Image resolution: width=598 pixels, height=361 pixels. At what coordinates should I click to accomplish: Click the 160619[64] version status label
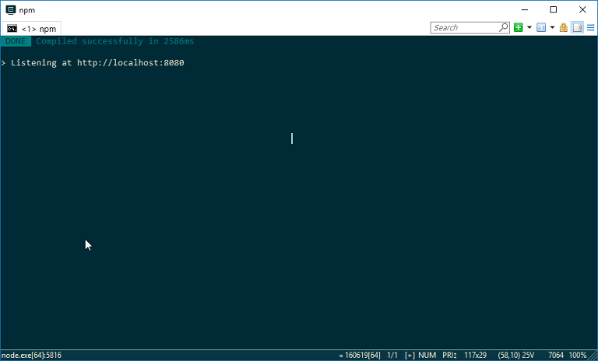(361, 355)
